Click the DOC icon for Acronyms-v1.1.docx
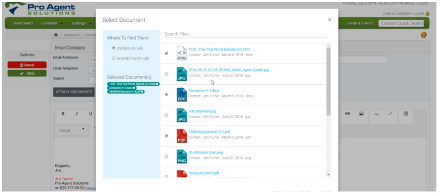Viewport: 440px width, 194px height. (x=182, y=95)
